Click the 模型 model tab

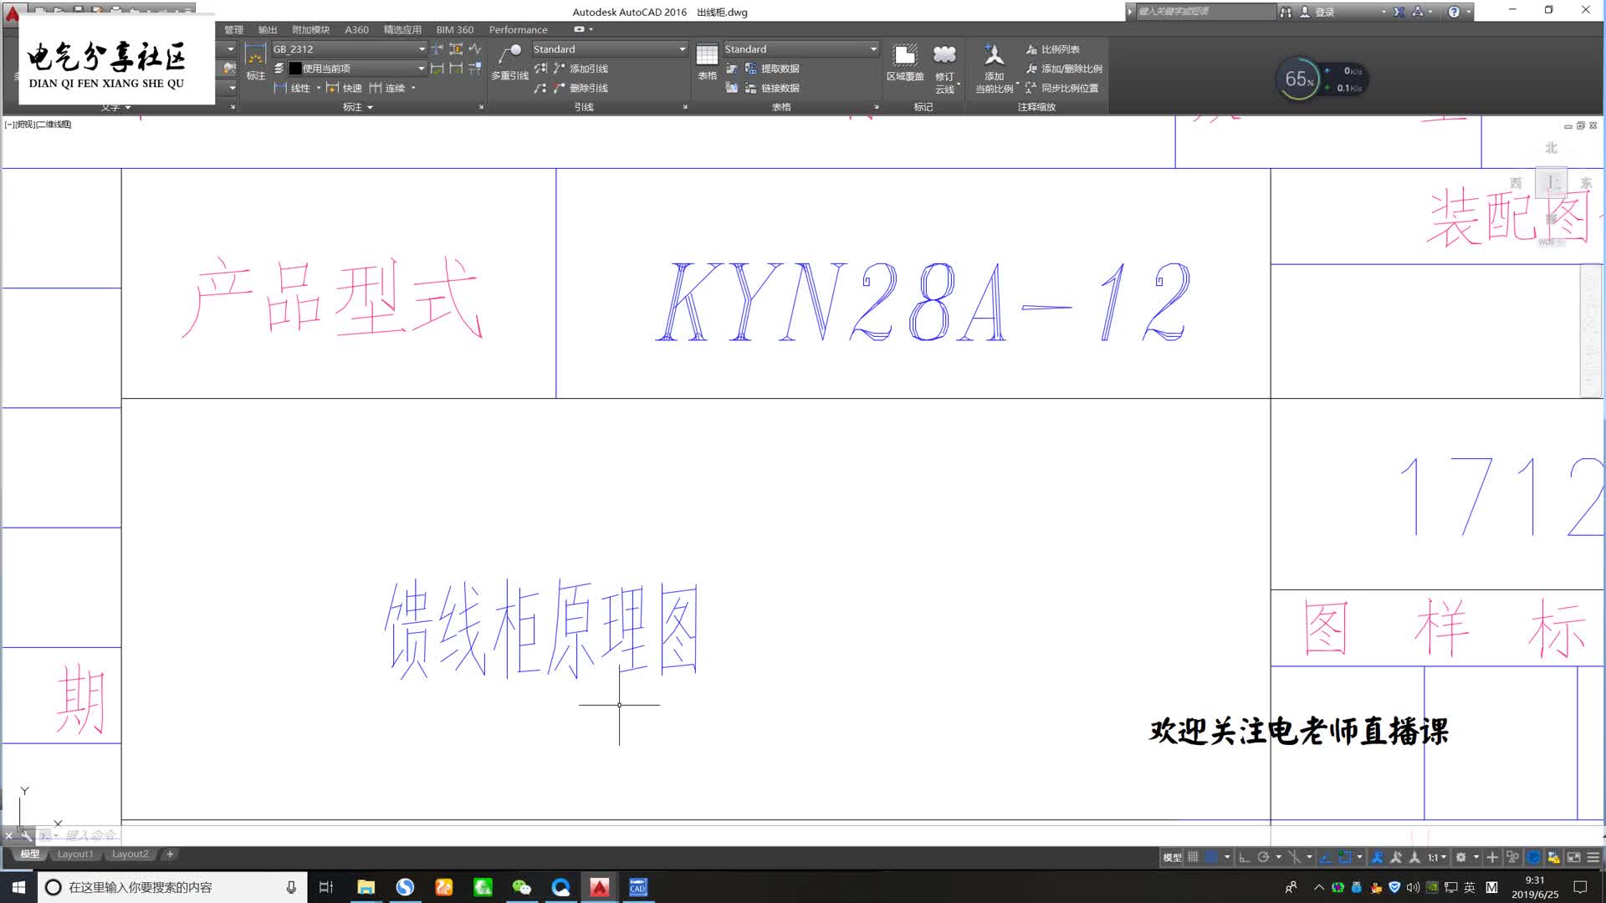click(x=30, y=854)
